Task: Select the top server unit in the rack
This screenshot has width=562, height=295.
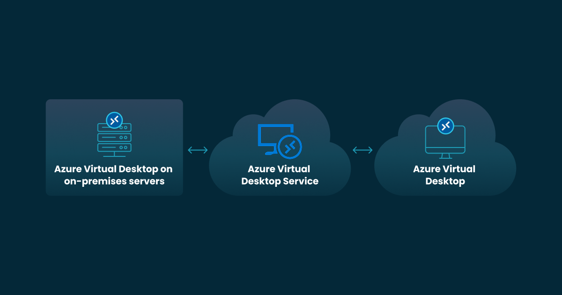Action: pyautogui.click(x=114, y=128)
